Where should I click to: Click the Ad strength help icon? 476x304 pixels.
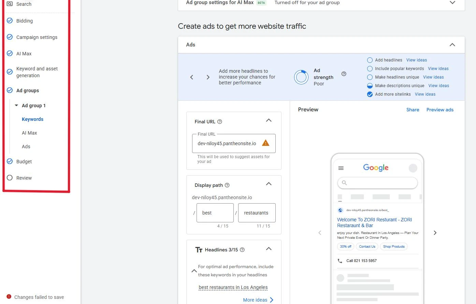344,74
